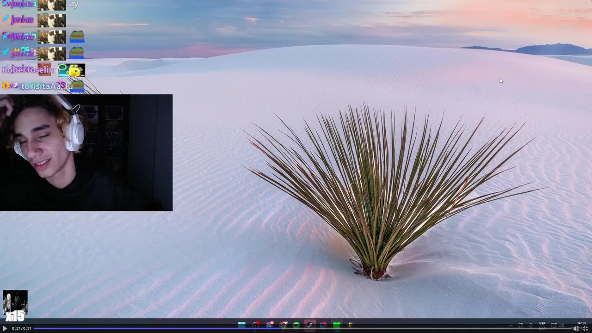Click the 'ay' chat message text

pyautogui.click(x=74, y=4)
